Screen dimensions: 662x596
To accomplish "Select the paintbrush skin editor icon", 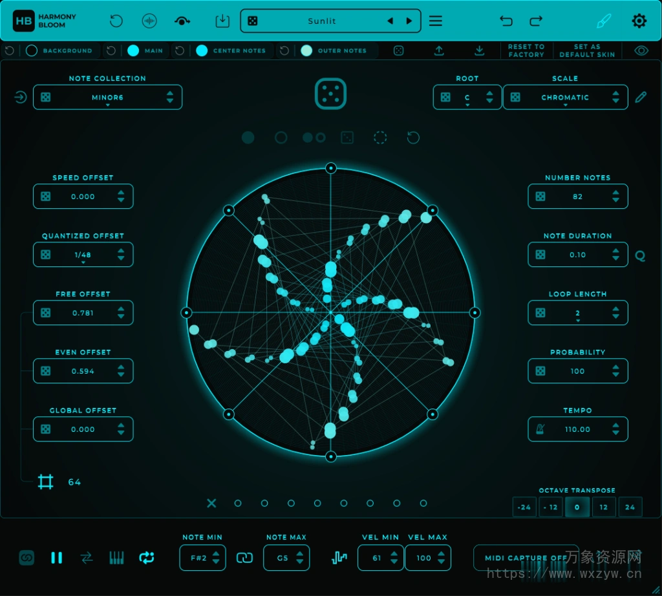I will pos(603,21).
